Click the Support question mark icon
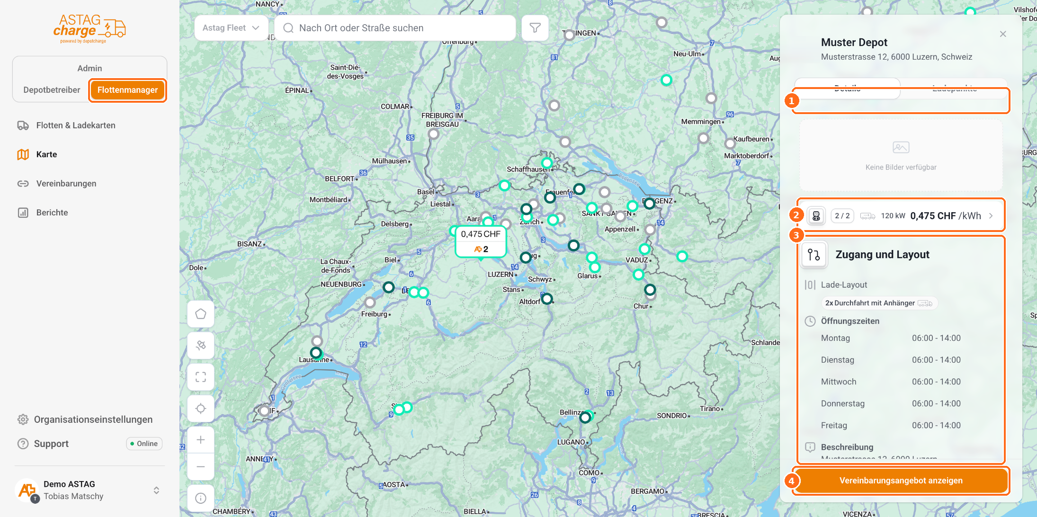The width and height of the screenshot is (1037, 517). pyautogui.click(x=23, y=444)
